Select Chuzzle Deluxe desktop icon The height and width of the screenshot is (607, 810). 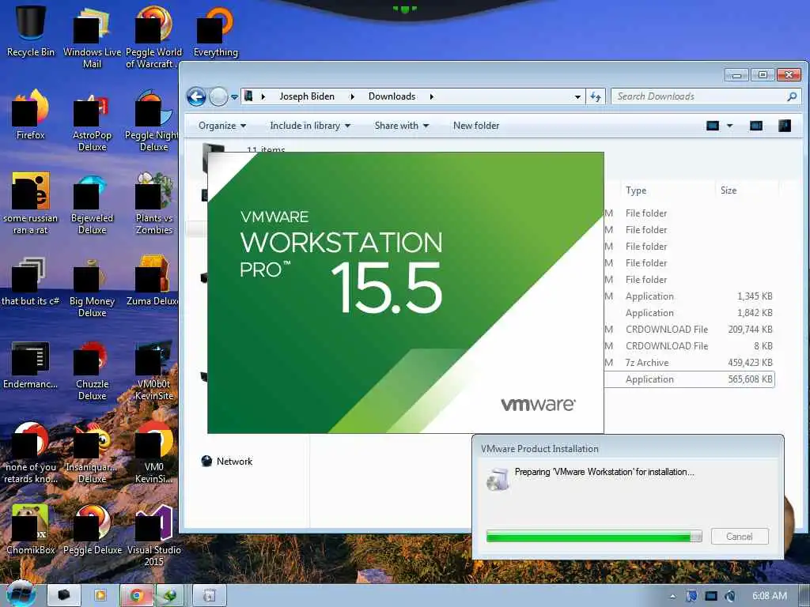(x=92, y=371)
